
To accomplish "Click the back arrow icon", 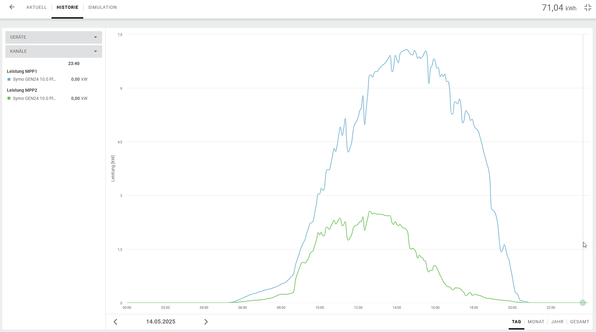I will point(12,7).
